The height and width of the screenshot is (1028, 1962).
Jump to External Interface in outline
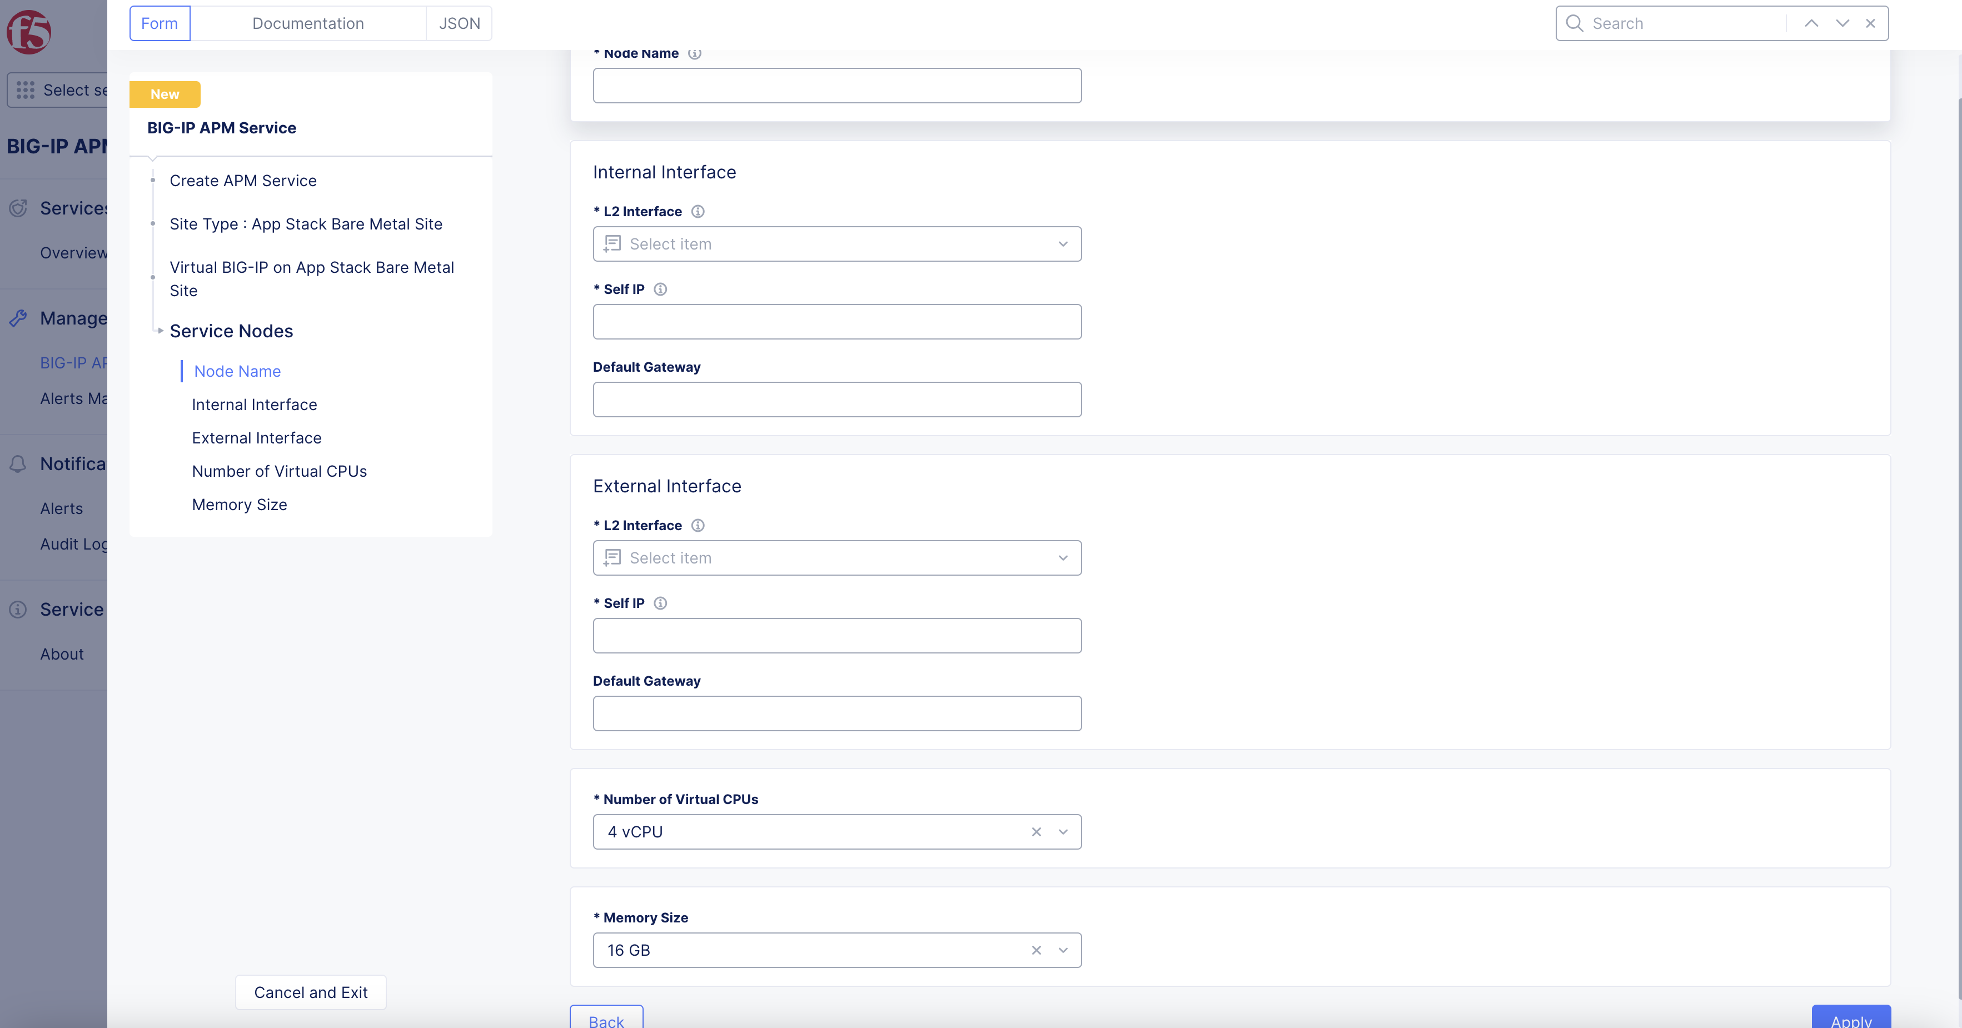tap(257, 438)
